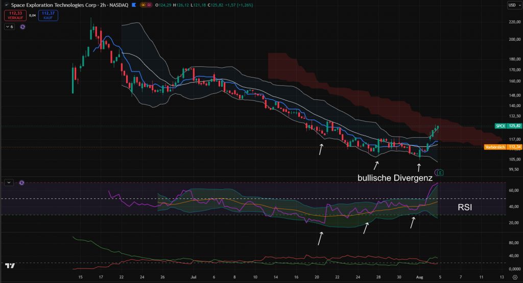This screenshot has width=523, height=283.
Task: Click the 0,04 spread value
Action: [32, 15]
